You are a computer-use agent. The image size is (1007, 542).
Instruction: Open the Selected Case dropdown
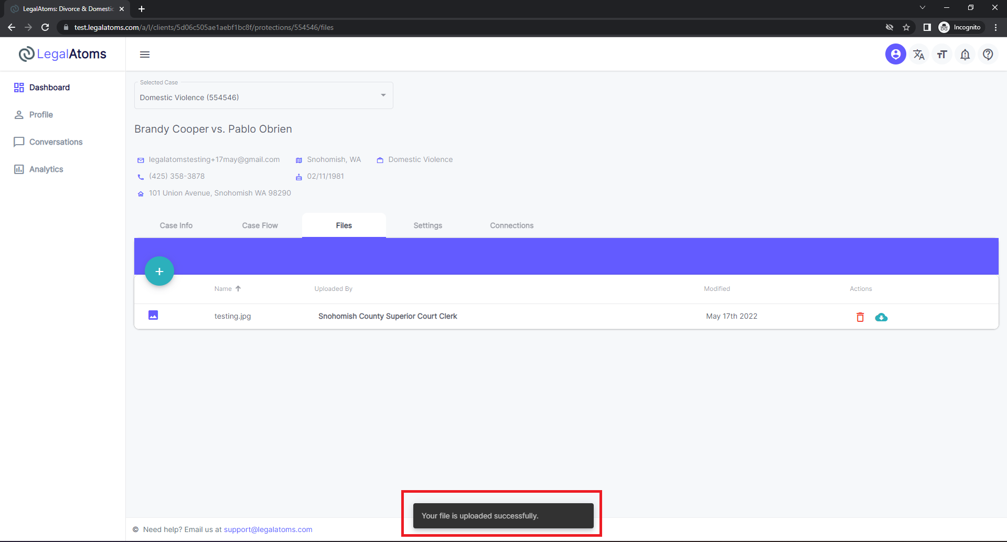pyautogui.click(x=383, y=95)
